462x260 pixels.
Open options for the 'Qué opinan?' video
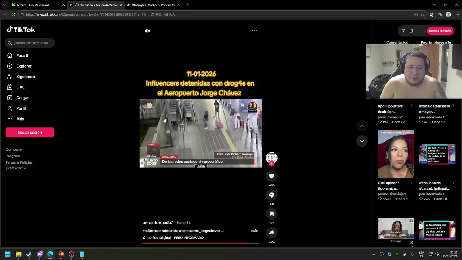tap(412, 183)
